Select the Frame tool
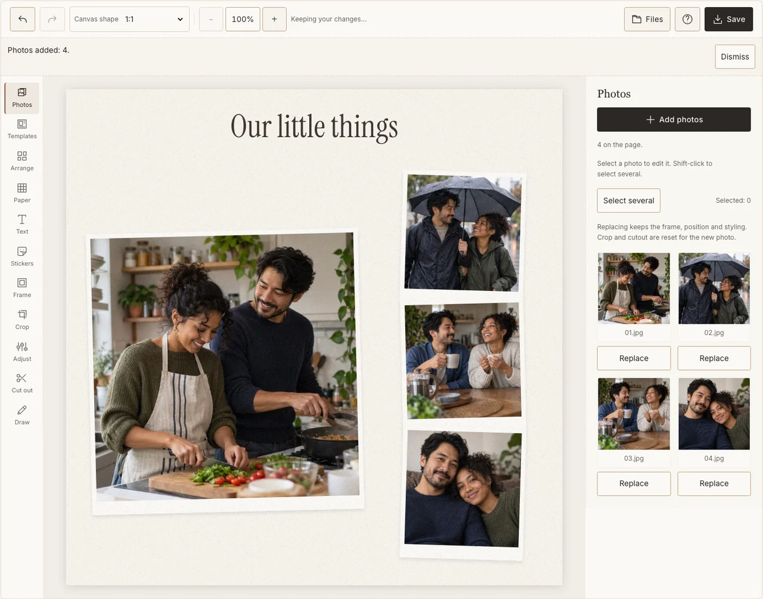This screenshot has width=763, height=599. [22, 288]
